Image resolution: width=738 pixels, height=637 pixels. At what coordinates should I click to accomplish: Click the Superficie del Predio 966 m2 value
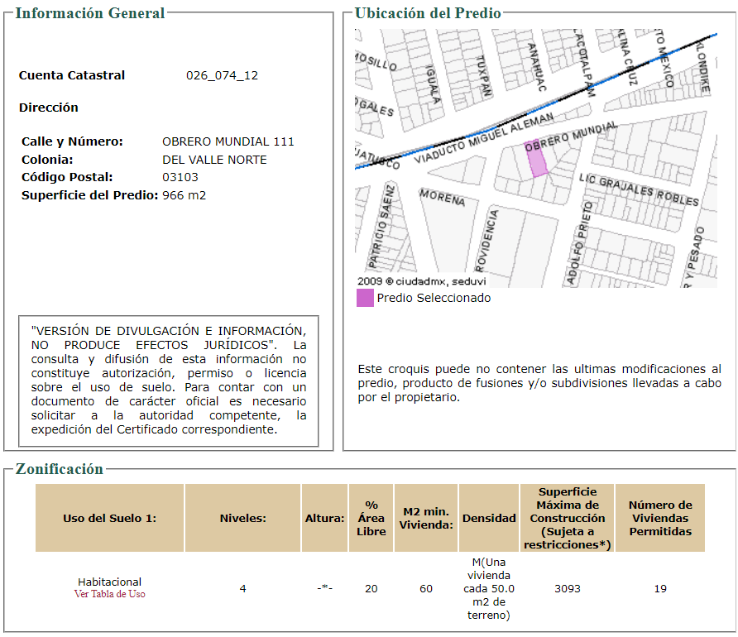(x=184, y=195)
